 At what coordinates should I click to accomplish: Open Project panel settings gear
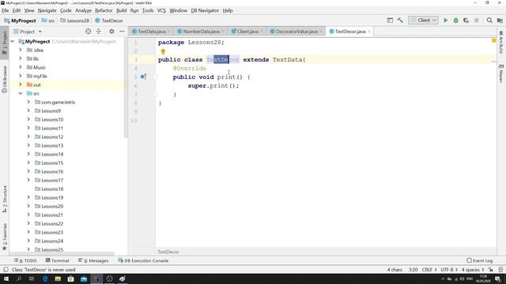[111, 32]
